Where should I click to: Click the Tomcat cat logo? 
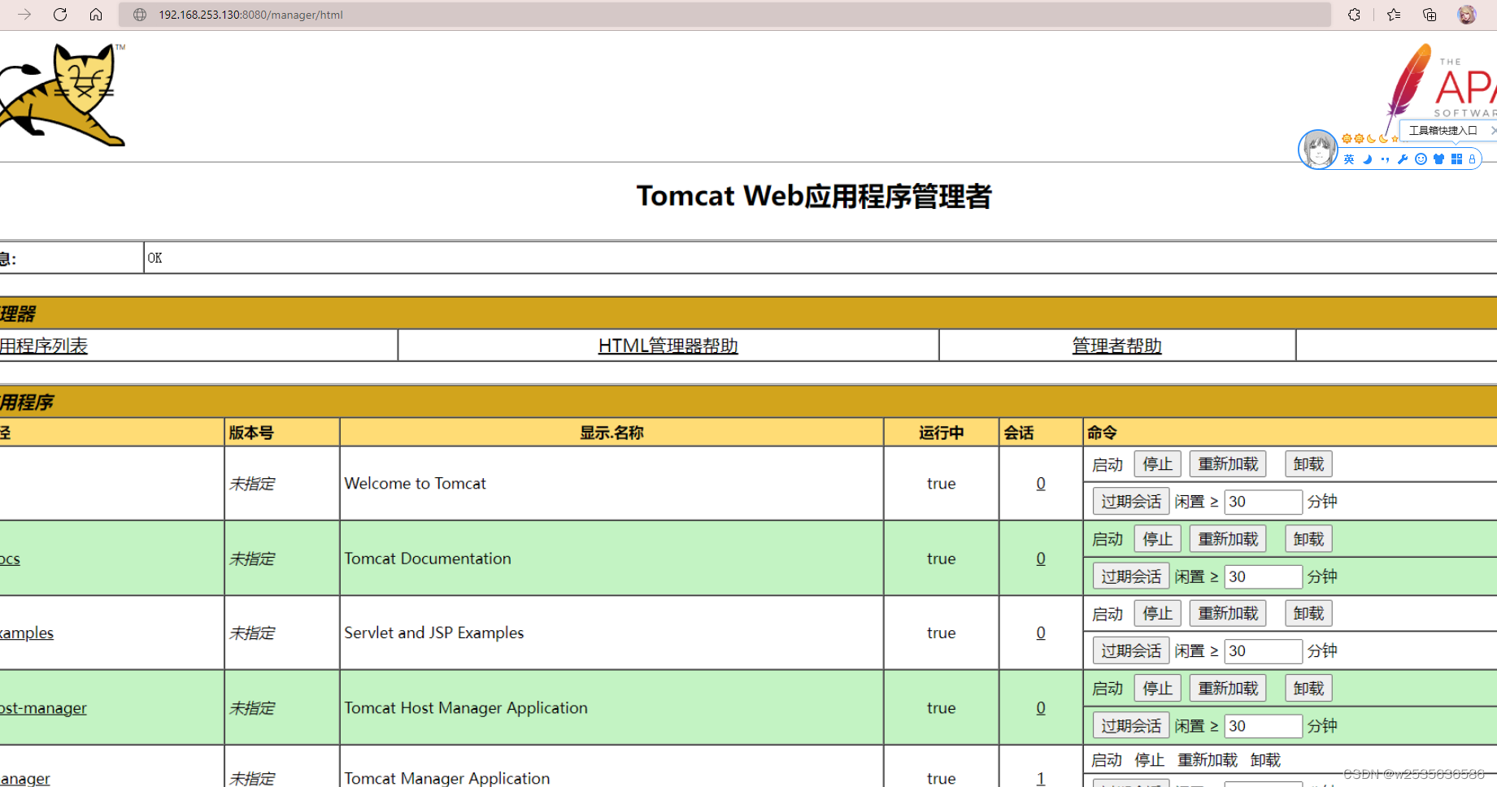[x=63, y=95]
